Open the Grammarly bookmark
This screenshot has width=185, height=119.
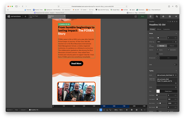tap(140, 10)
